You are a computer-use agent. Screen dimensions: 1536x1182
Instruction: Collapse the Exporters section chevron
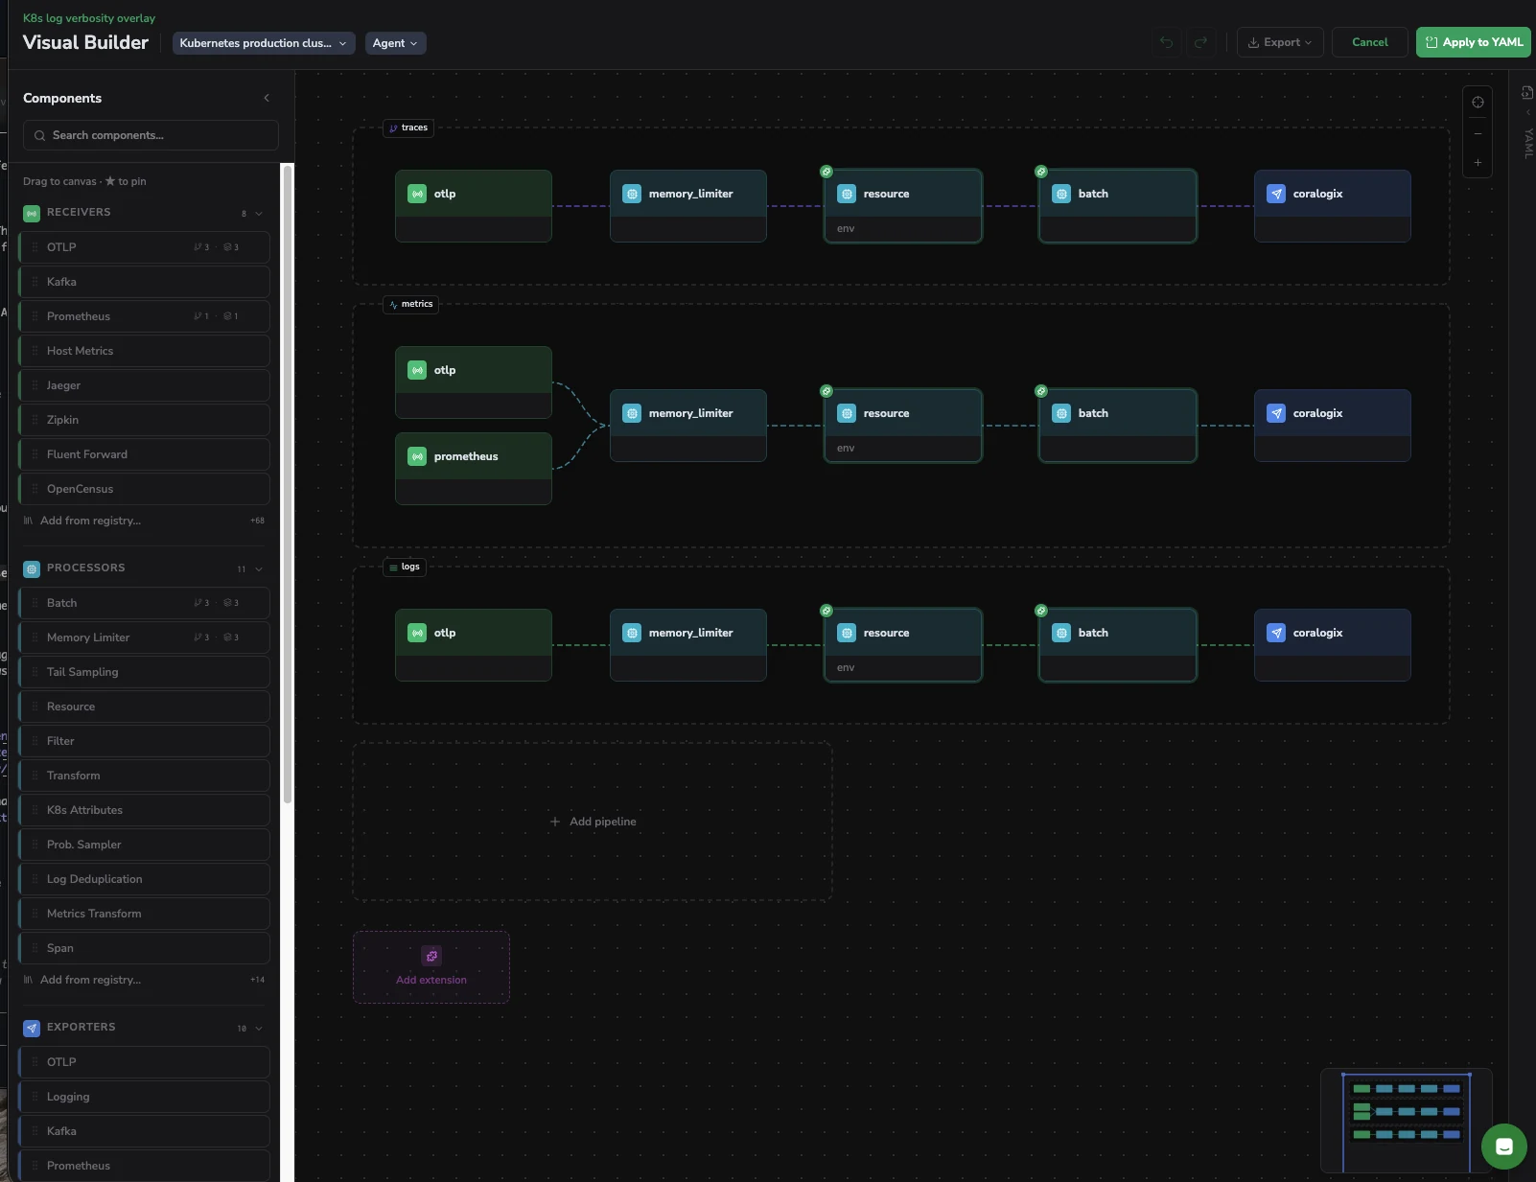[x=259, y=1029]
